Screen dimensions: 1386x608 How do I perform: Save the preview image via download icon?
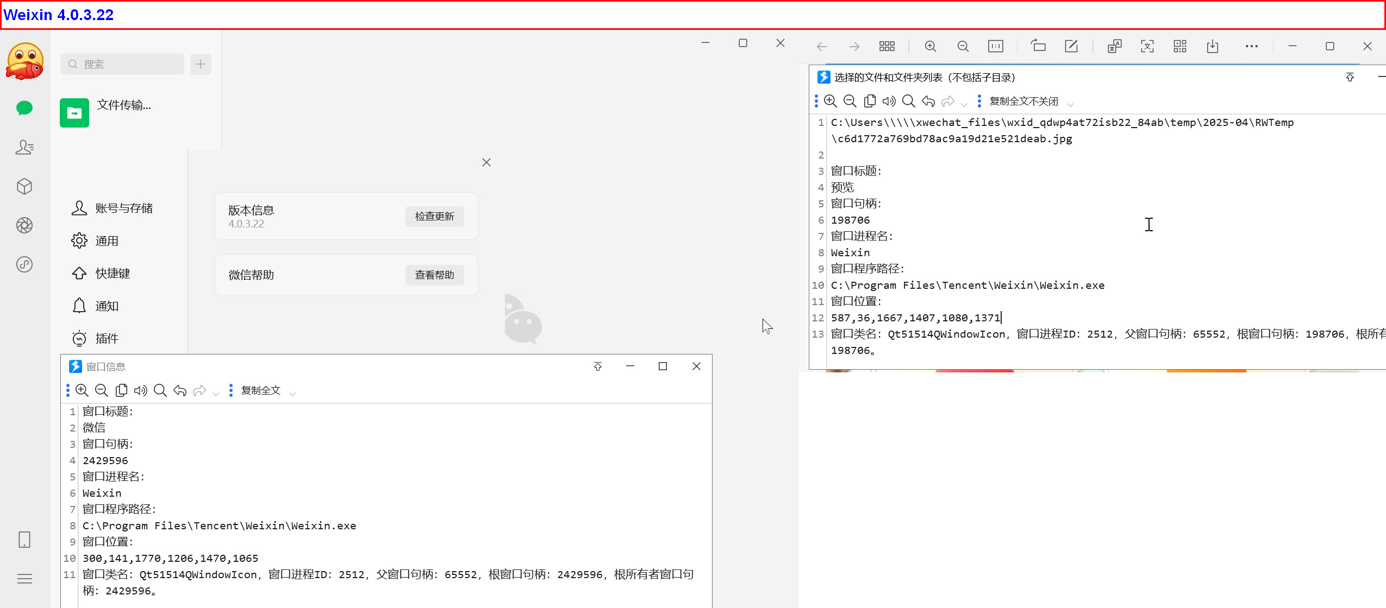(x=1213, y=47)
